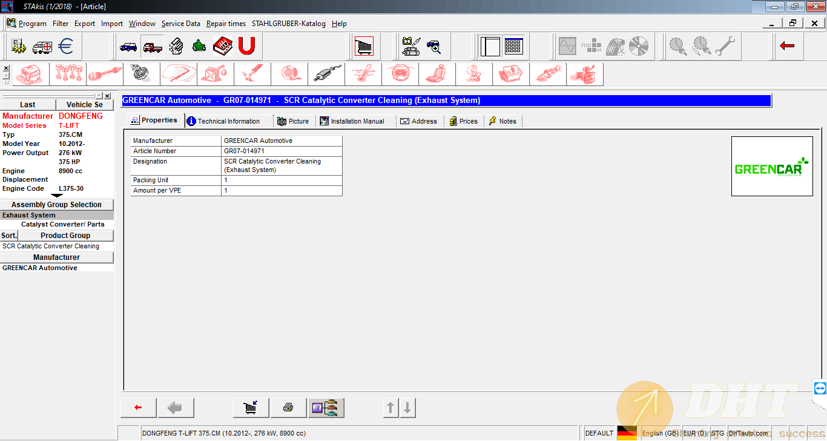
Task: Click the Sort. button beside Product Group
Action: pos(9,236)
